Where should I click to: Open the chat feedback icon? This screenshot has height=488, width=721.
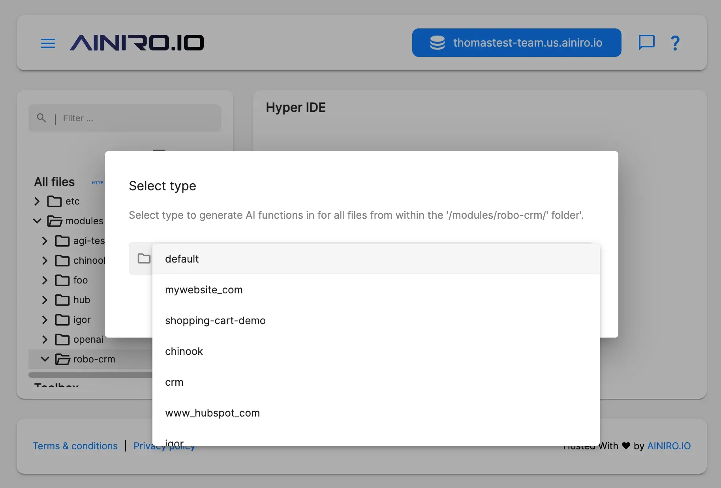coord(646,43)
